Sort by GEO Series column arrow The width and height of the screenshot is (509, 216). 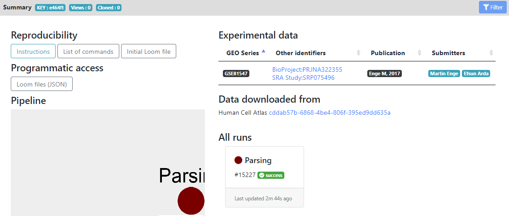coord(263,52)
